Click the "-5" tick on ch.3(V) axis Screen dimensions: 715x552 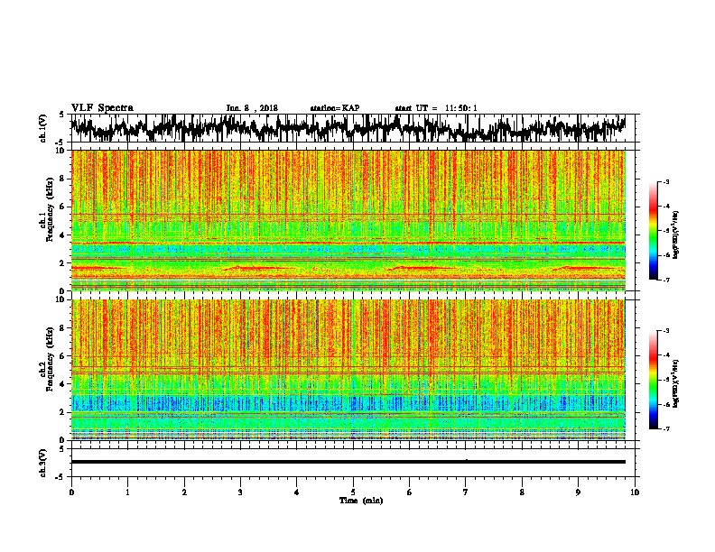(x=60, y=477)
